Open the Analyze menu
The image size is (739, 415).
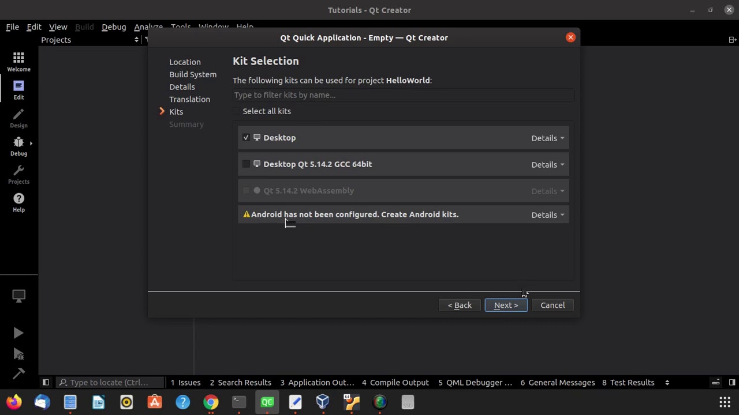148,27
